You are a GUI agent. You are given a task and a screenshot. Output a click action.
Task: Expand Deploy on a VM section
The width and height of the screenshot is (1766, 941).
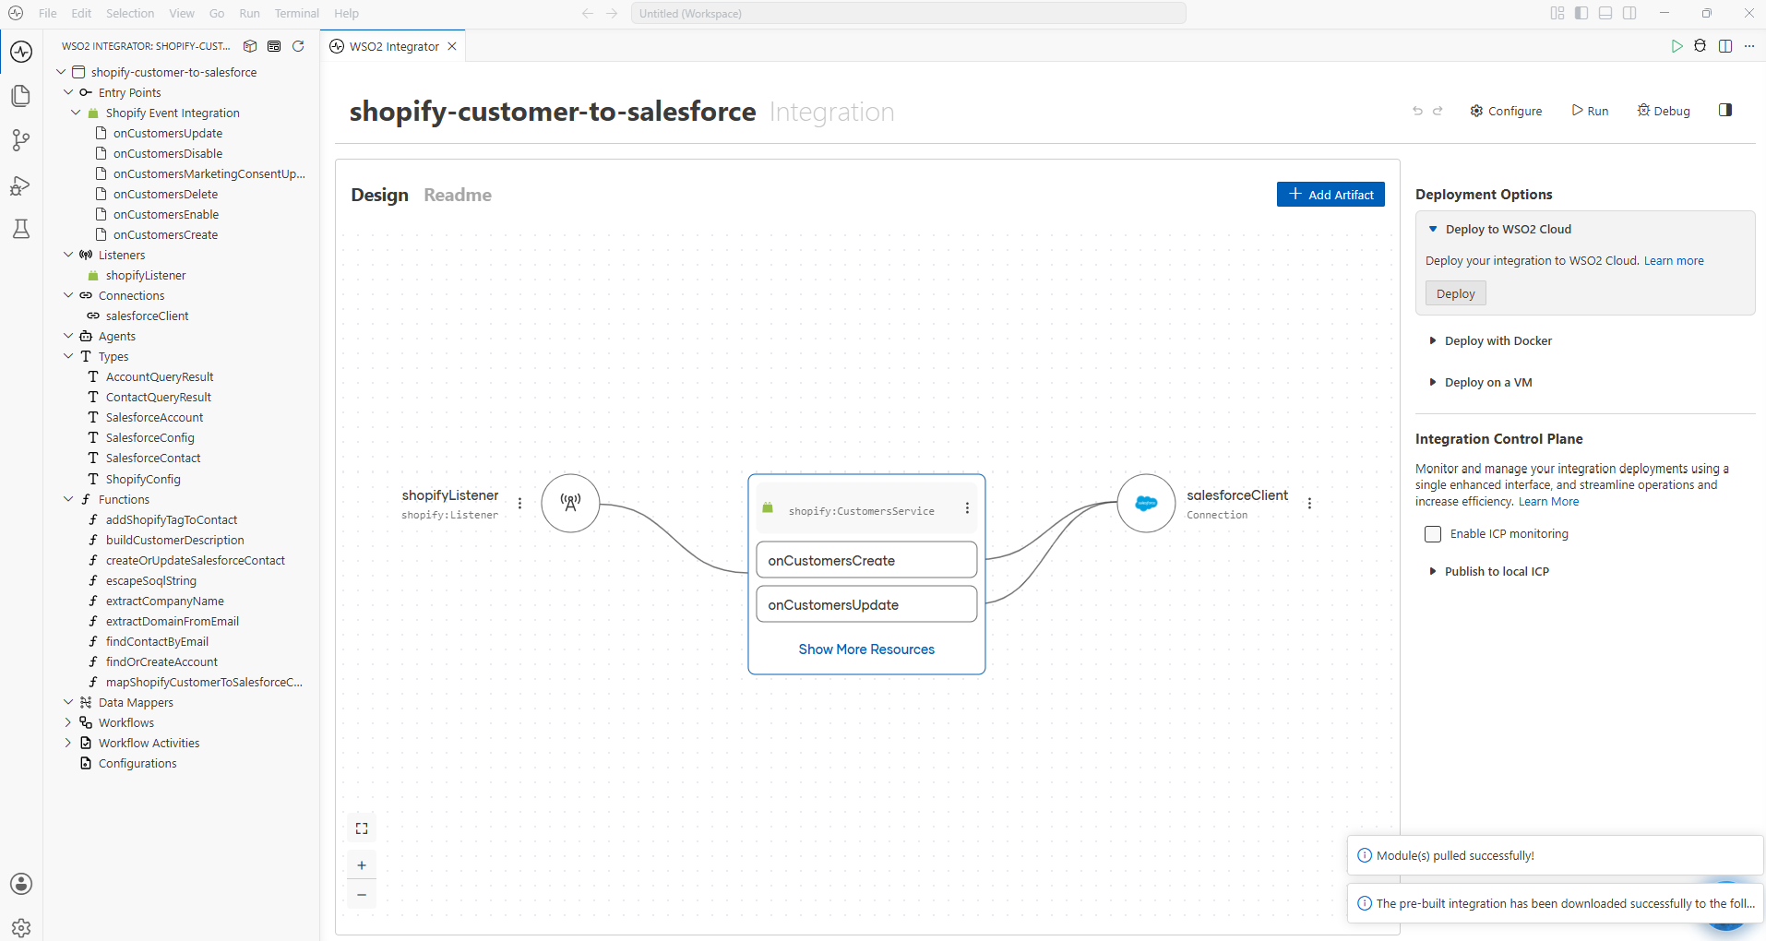(1433, 382)
